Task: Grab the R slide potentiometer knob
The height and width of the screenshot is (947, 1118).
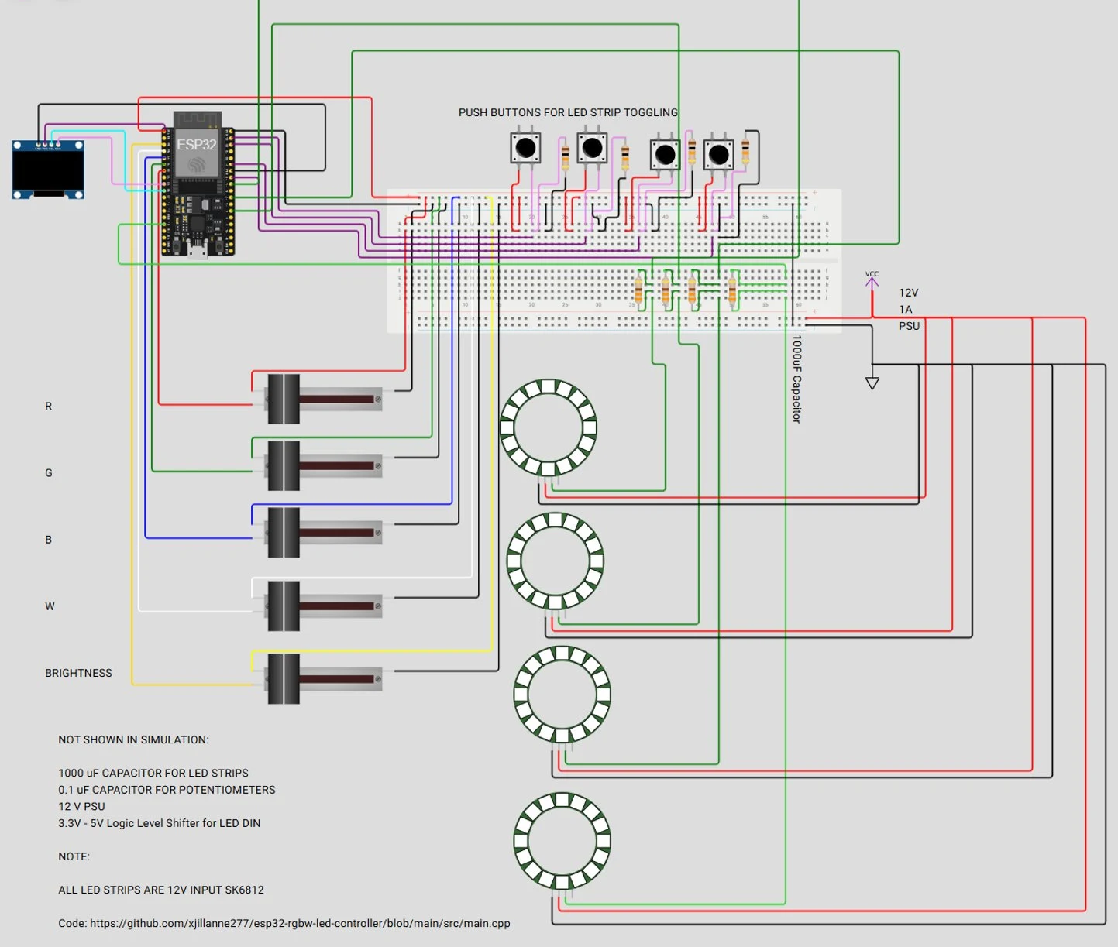Action: [283, 399]
